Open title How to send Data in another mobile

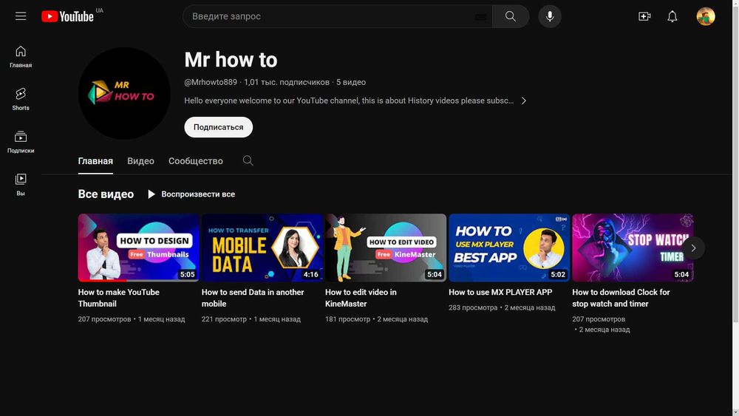(x=253, y=299)
